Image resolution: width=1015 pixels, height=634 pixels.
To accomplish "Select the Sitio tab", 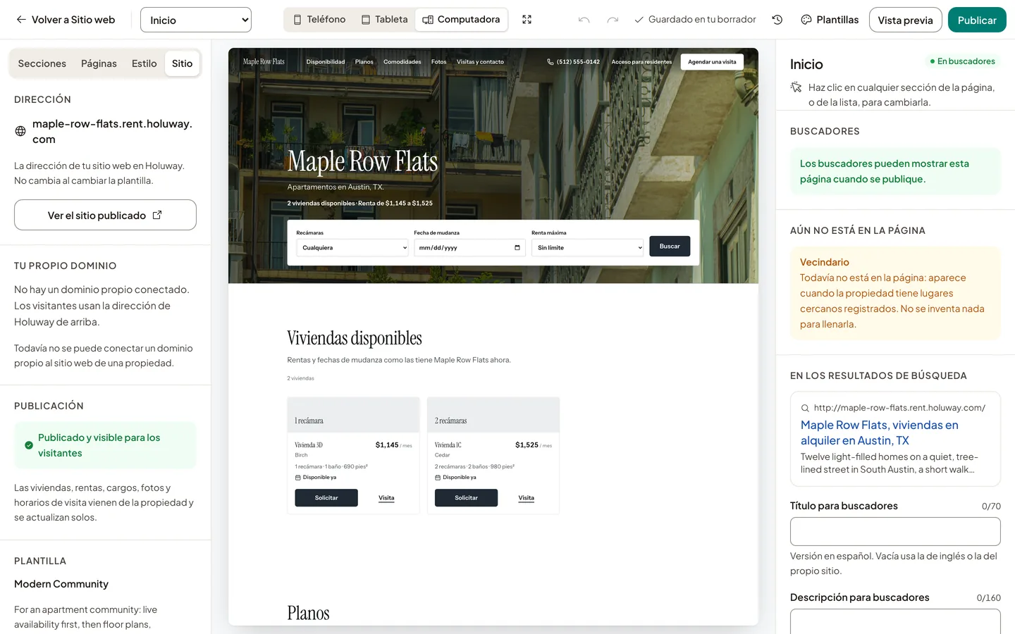I will pos(182,63).
